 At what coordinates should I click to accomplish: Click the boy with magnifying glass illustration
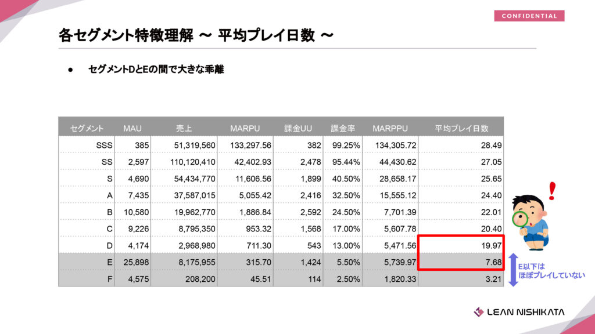[531, 222]
